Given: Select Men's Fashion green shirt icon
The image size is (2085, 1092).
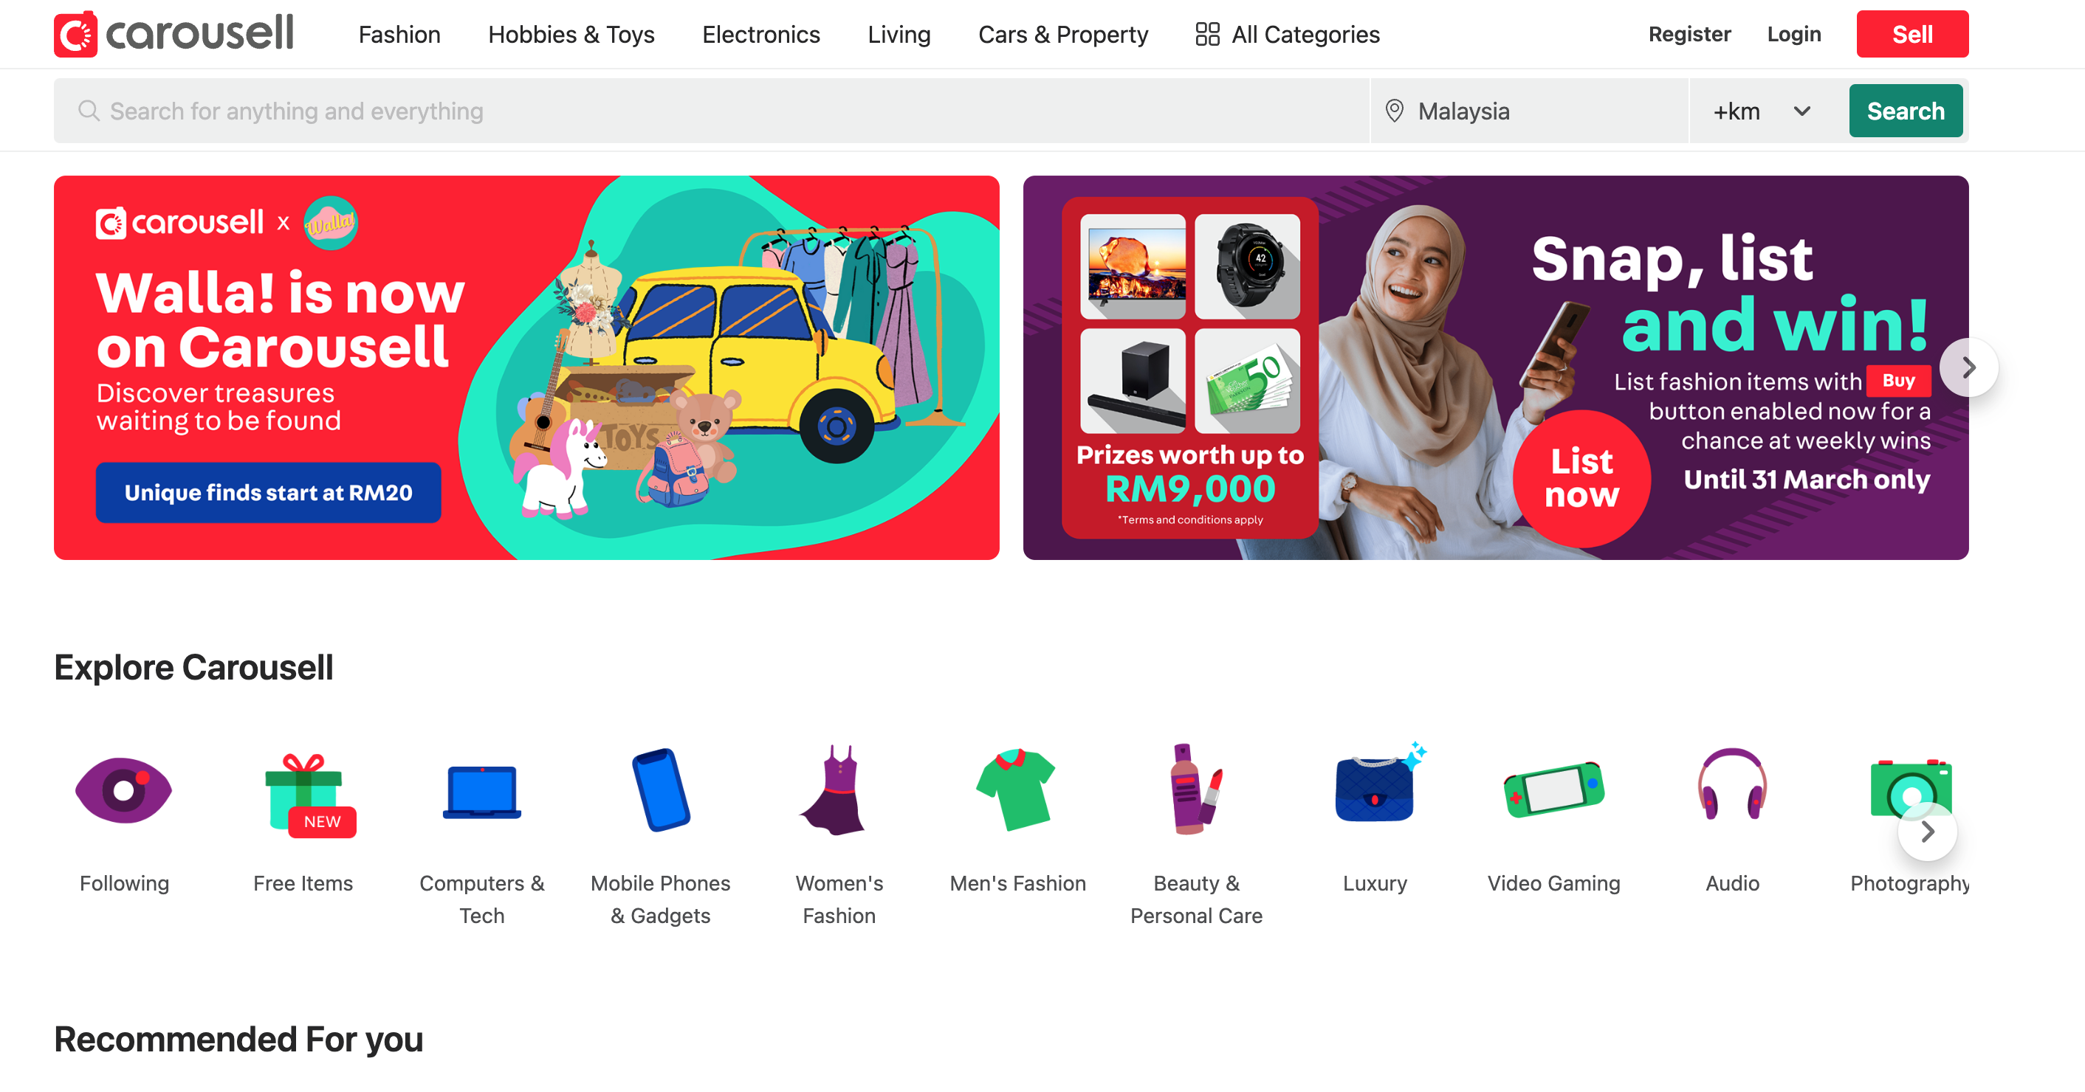Looking at the screenshot, I should [1017, 790].
